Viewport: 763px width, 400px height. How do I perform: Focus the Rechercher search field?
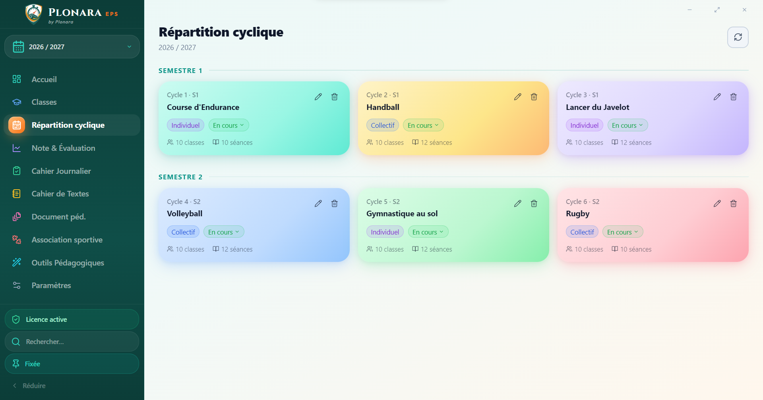tap(72, 342)
